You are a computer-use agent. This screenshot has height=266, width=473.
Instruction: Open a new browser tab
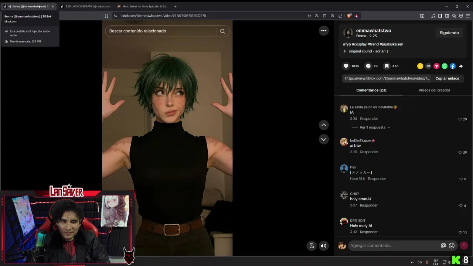point(175,6)
